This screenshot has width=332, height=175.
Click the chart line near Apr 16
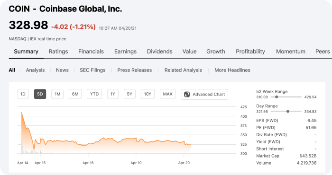88,144
